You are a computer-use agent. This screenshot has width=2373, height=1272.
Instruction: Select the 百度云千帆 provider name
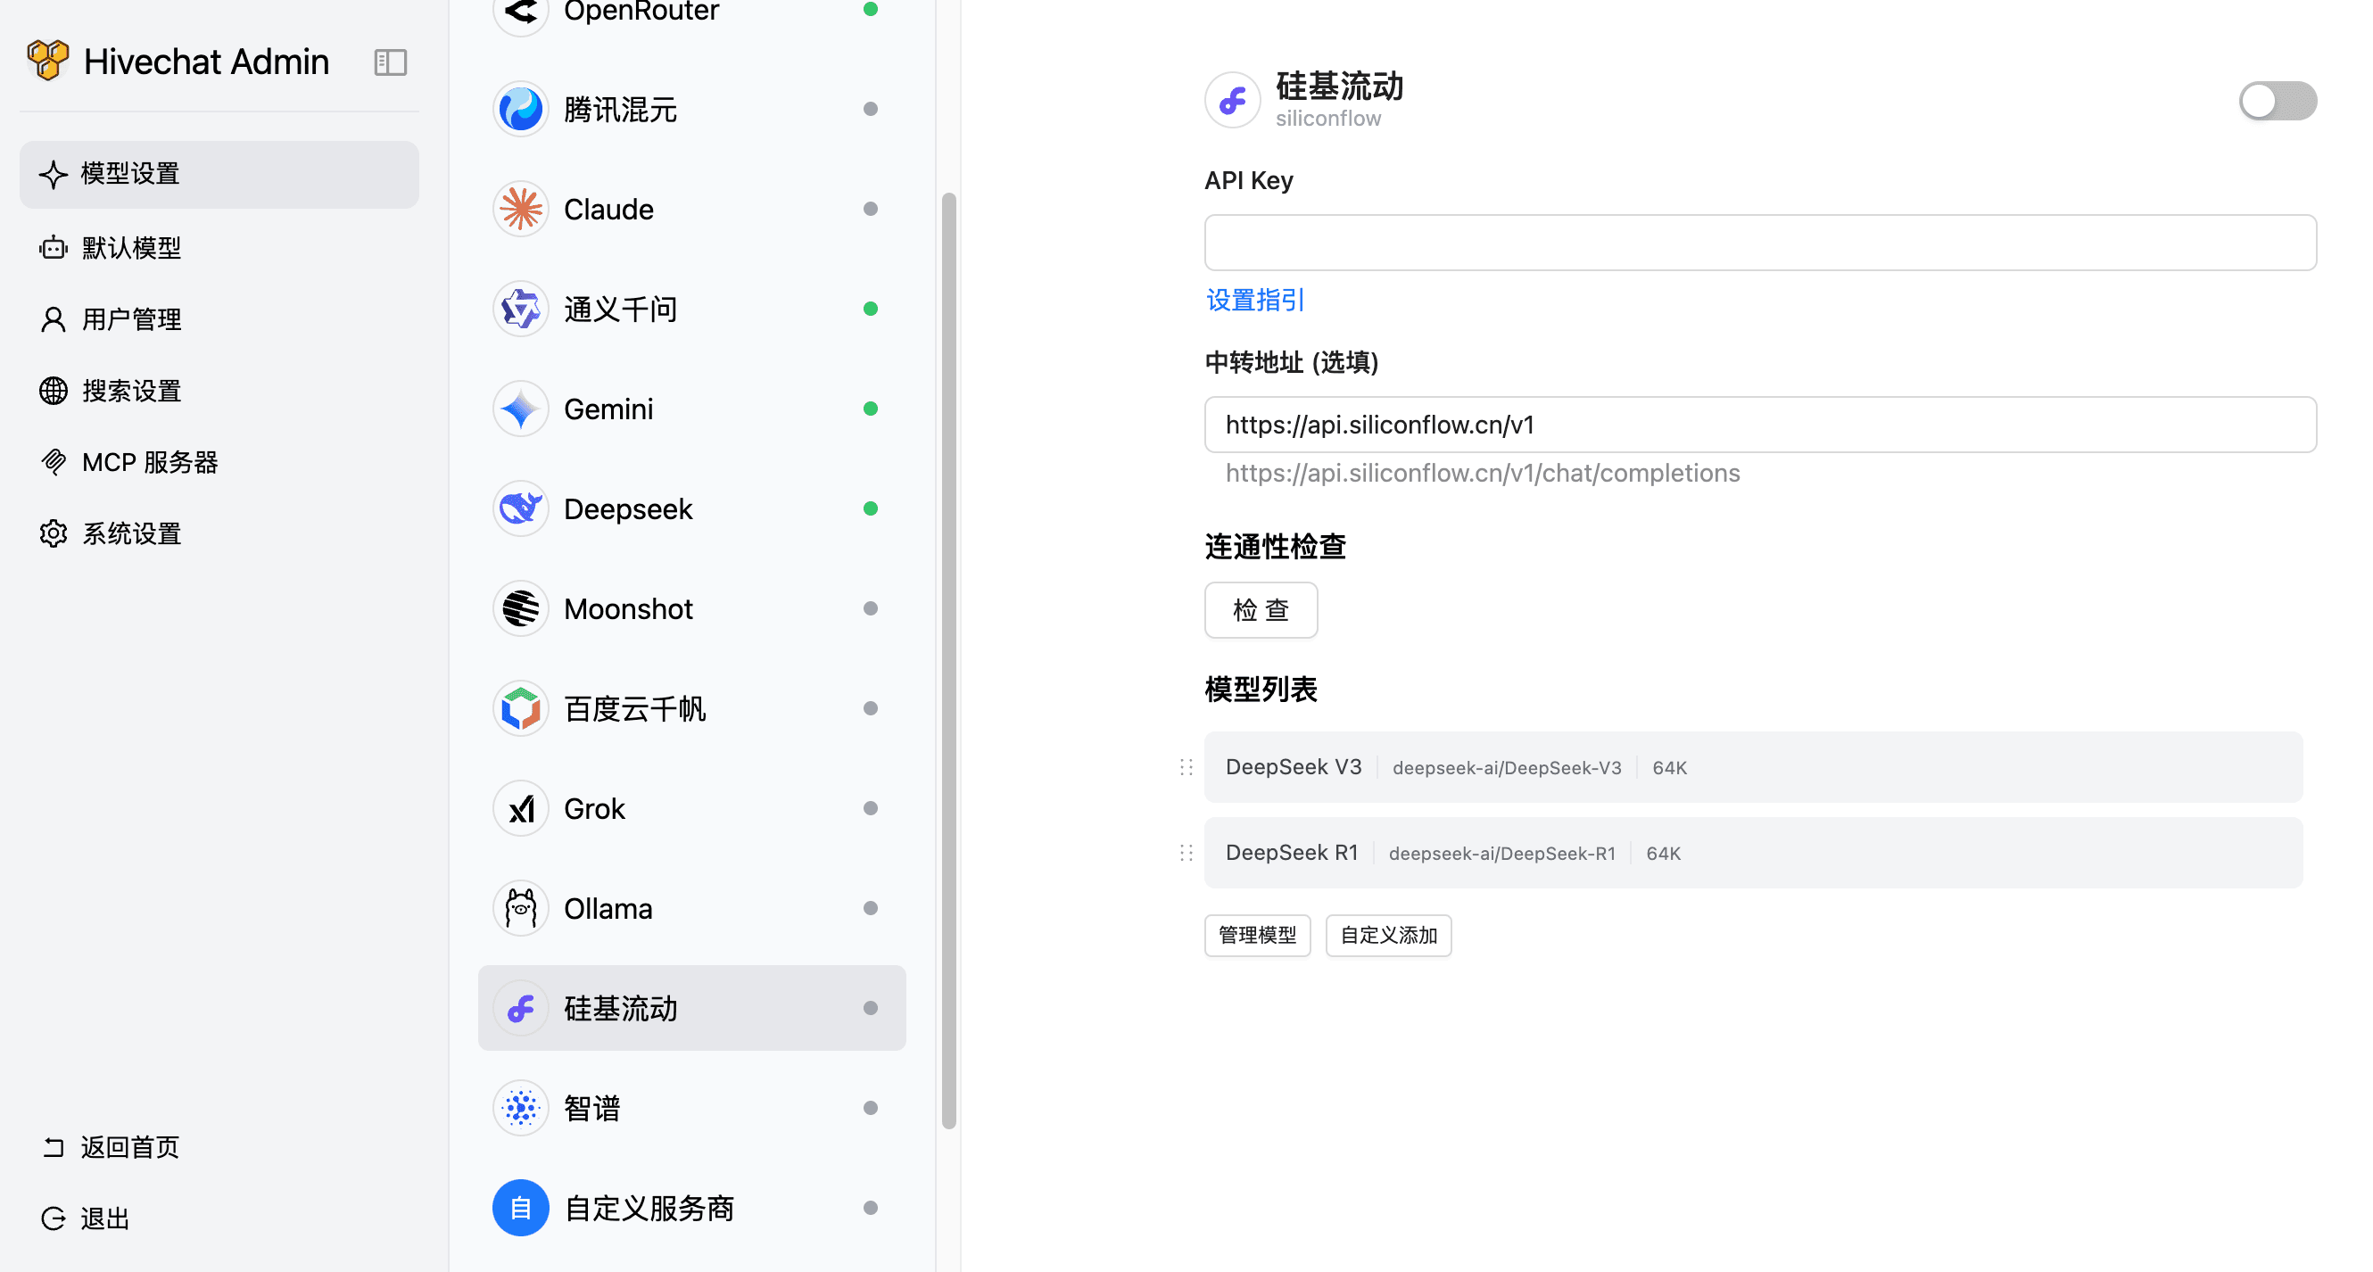pyautogui.click(x=634, y=709)
